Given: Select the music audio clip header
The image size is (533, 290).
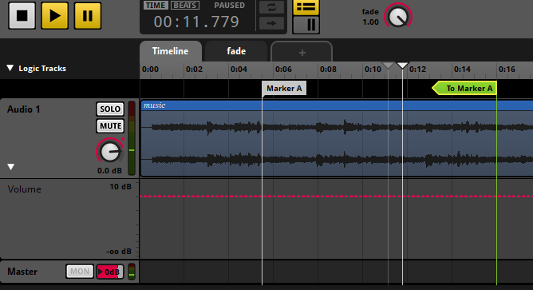Looking at the screenshot, I should 337,105.
